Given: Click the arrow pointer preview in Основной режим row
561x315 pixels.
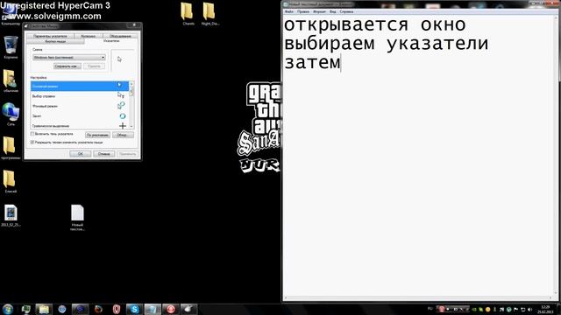Looking at the screenshot, I should [x=119, y=85].
